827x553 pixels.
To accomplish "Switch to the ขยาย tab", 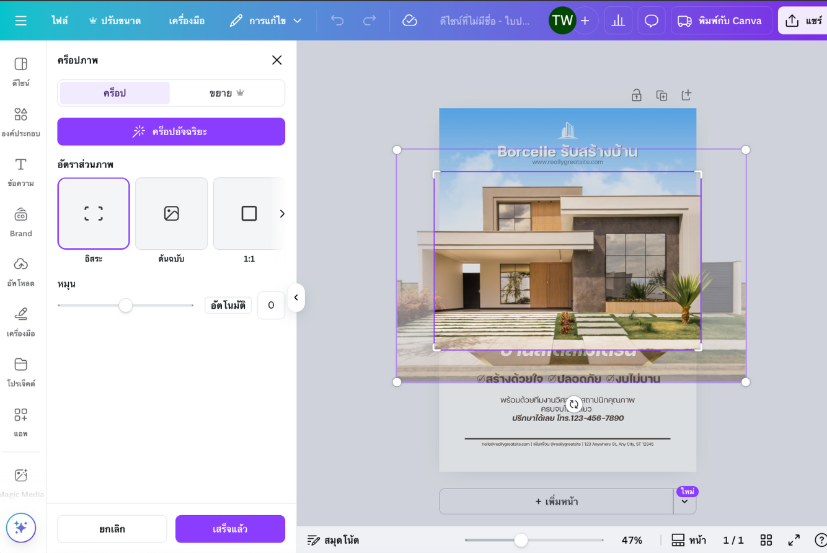I will (x=227, y=93).
